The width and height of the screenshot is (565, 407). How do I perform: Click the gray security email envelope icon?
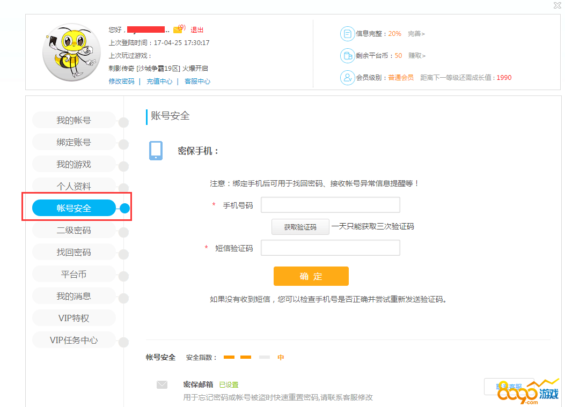[162, 384]
